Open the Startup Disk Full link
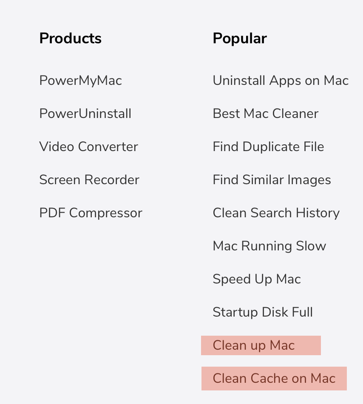The height and width of the screenshot is (404, 363). pos(263,312)
